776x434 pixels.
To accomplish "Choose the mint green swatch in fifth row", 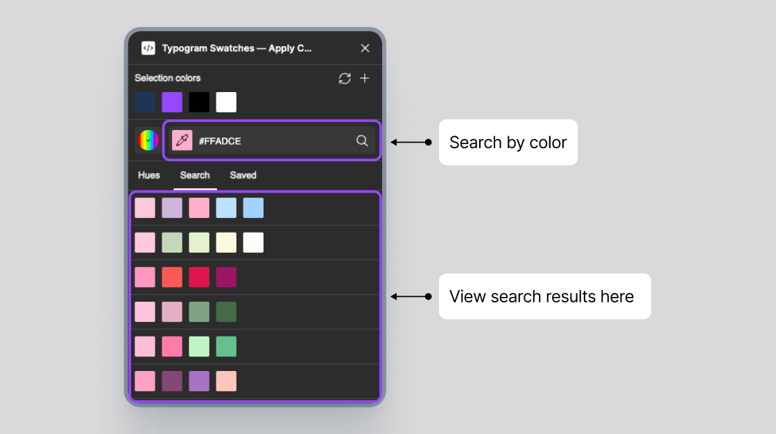I will [x=199, y=346].
